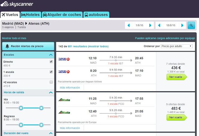Click Turkish Airlines logo on 8:20 return

pos(64,72)
